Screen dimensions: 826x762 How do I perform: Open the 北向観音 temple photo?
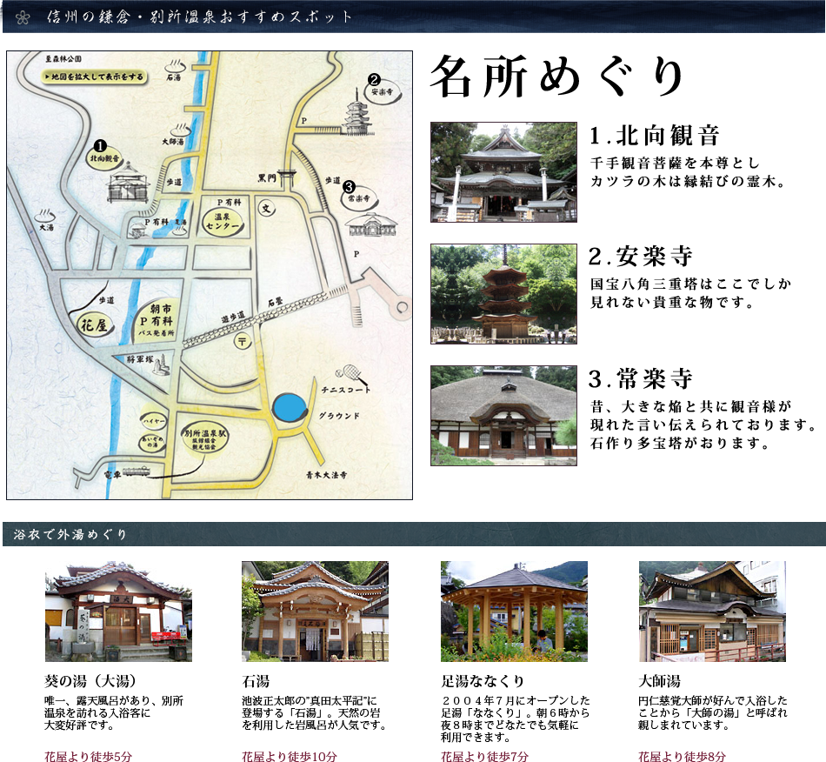pos(503,171)
